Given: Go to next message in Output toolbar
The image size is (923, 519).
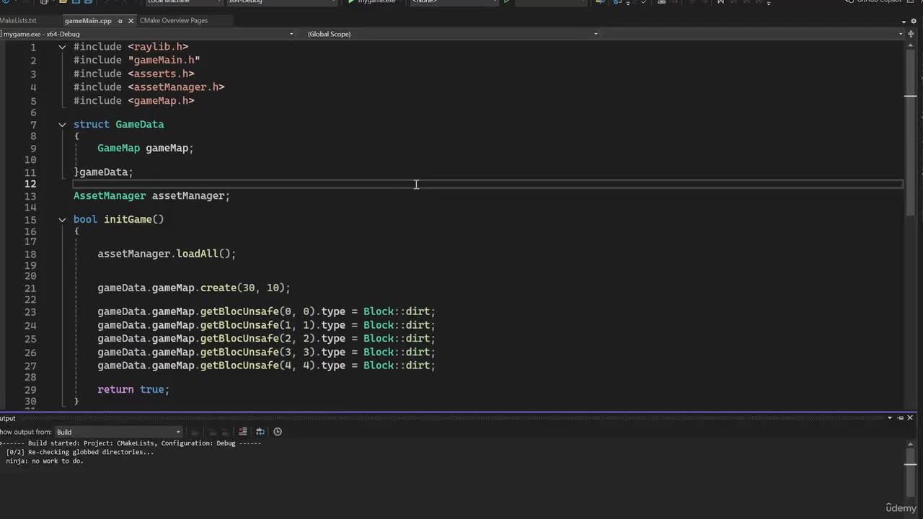Looking at the screenshot, I should [226, 432].
